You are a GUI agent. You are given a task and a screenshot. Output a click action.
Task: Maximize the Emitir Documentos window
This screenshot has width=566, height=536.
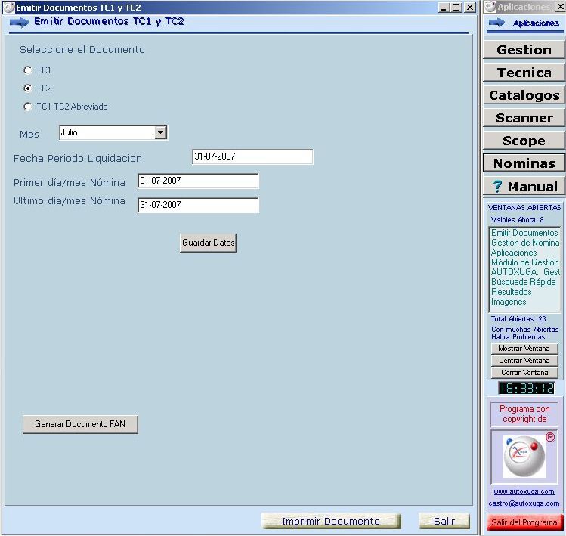click(x=456, y=8)
